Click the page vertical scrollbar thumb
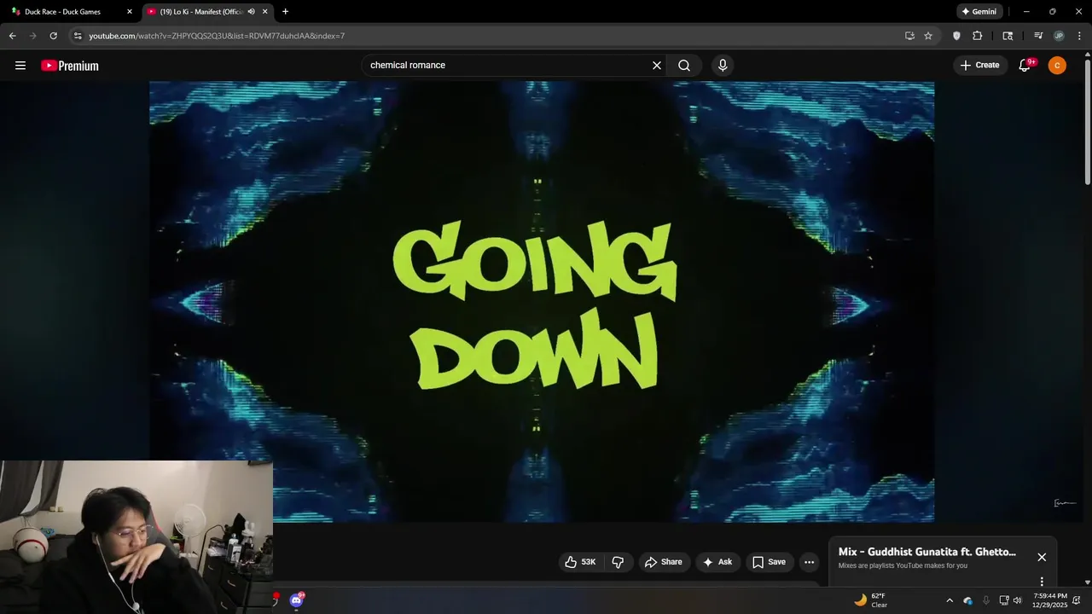 click(1088, 121)
